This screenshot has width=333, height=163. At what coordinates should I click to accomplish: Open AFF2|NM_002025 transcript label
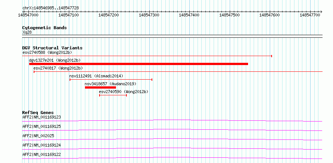tap(38, 136)
